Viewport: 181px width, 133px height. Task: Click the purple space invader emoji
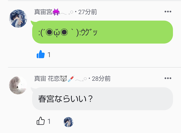(x=56, y=12)
